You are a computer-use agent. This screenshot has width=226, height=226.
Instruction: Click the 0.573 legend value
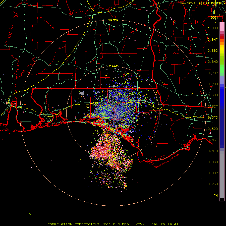(x=213, y=118)
